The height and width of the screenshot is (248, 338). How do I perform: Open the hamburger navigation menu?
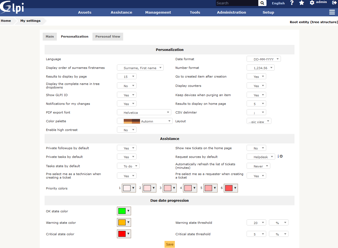pyautogui.click(x=332, y=12)
